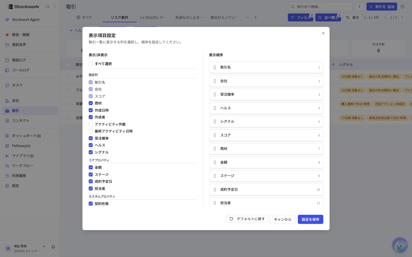Click the 商談音声 folder icon
This screenshot has height=257, width=412.
coord(7,45)
